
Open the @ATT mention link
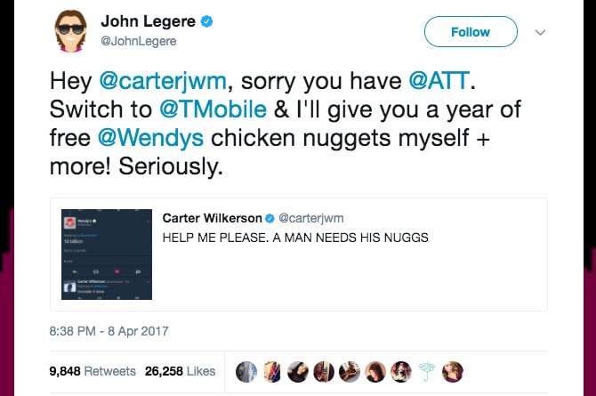point(439,81)
